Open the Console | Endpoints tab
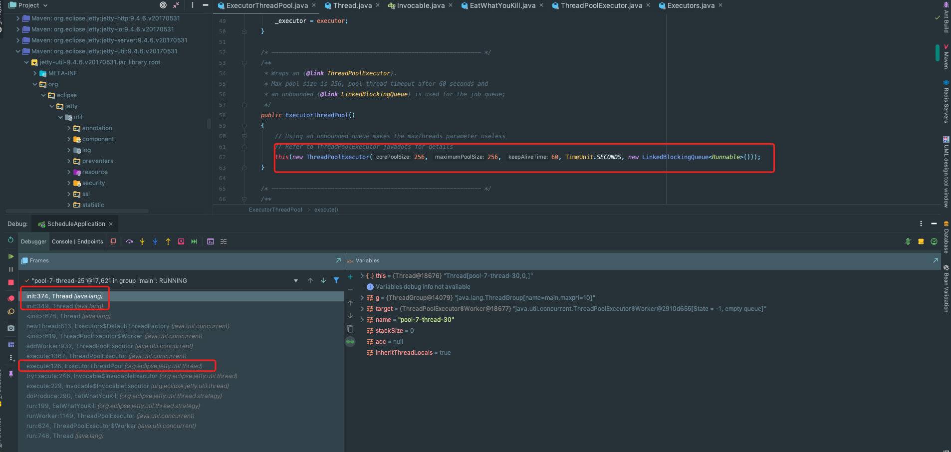The image size is (951, 452). click(x=77, y=241)
